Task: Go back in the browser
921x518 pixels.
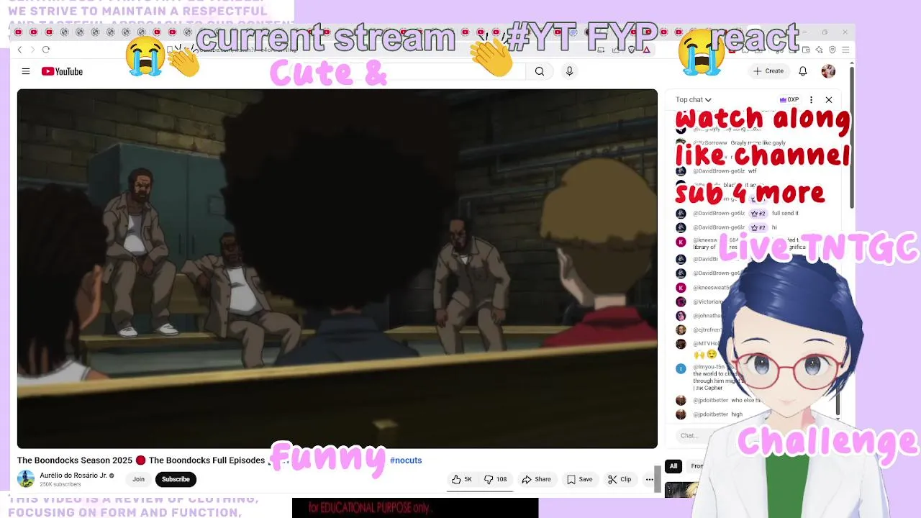Action: 20,50
